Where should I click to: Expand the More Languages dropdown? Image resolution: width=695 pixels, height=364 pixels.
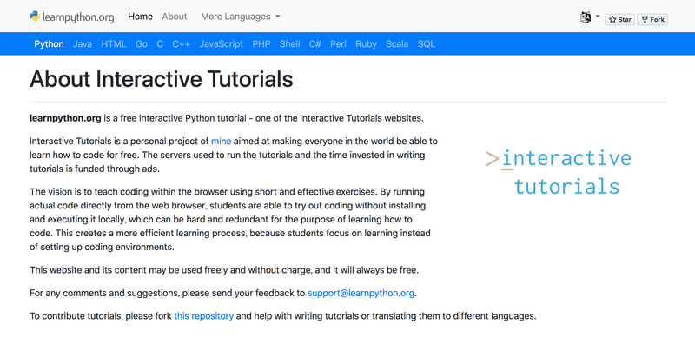tap(241, 17)
